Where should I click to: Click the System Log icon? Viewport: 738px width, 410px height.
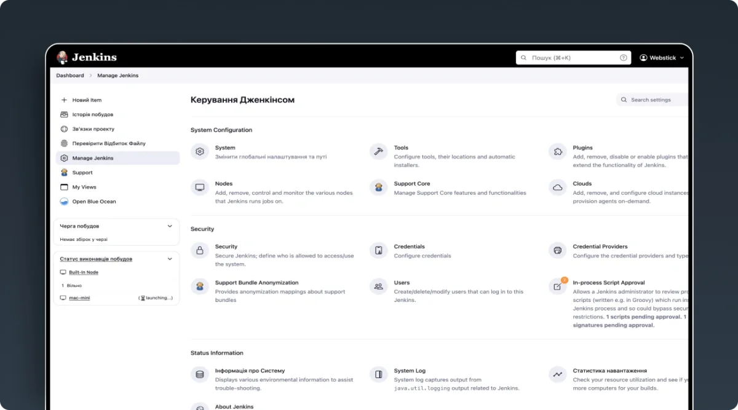point(379,374)
